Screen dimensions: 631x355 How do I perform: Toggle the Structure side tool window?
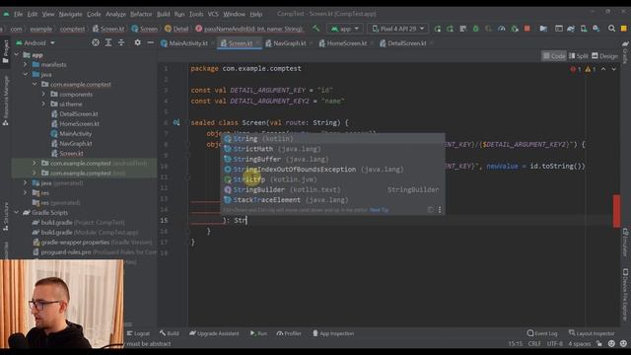click(x=6, y=217)
